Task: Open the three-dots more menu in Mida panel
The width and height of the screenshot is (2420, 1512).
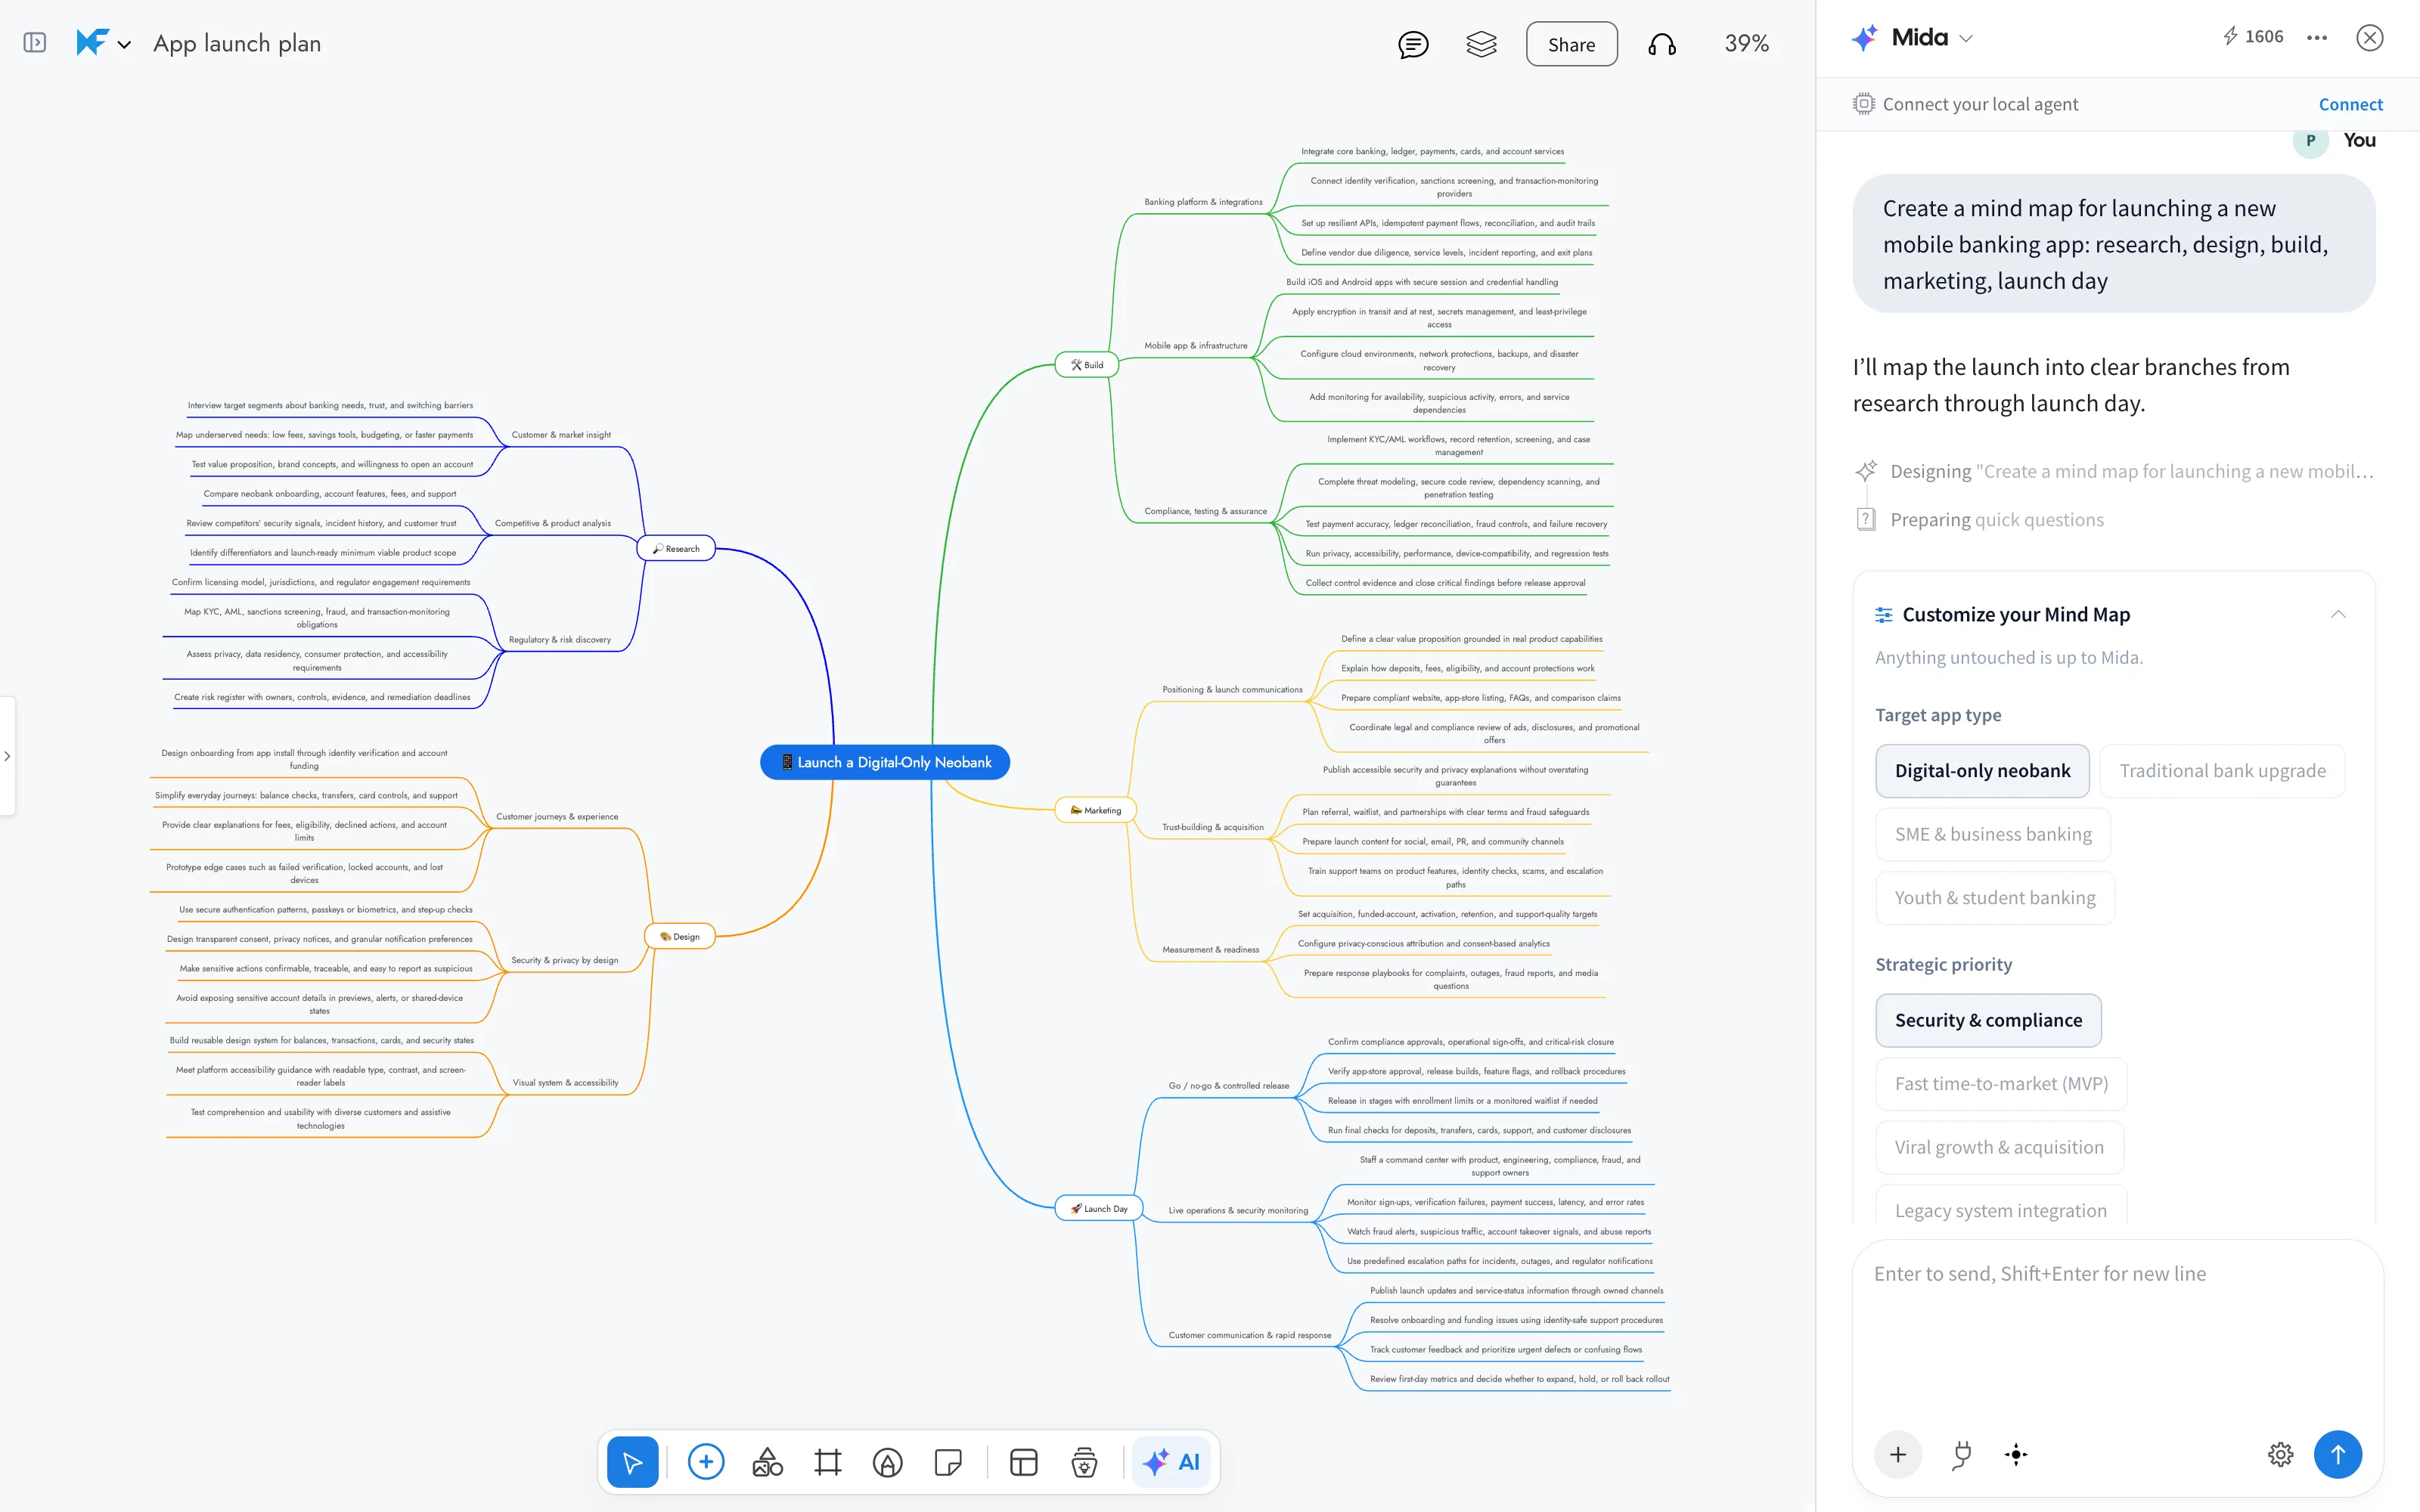Action: pos(2317,38)
